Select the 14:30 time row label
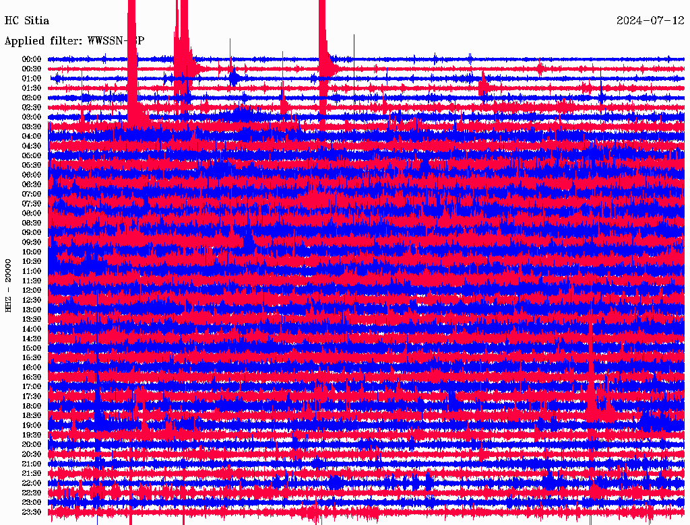 pos(32,339)
